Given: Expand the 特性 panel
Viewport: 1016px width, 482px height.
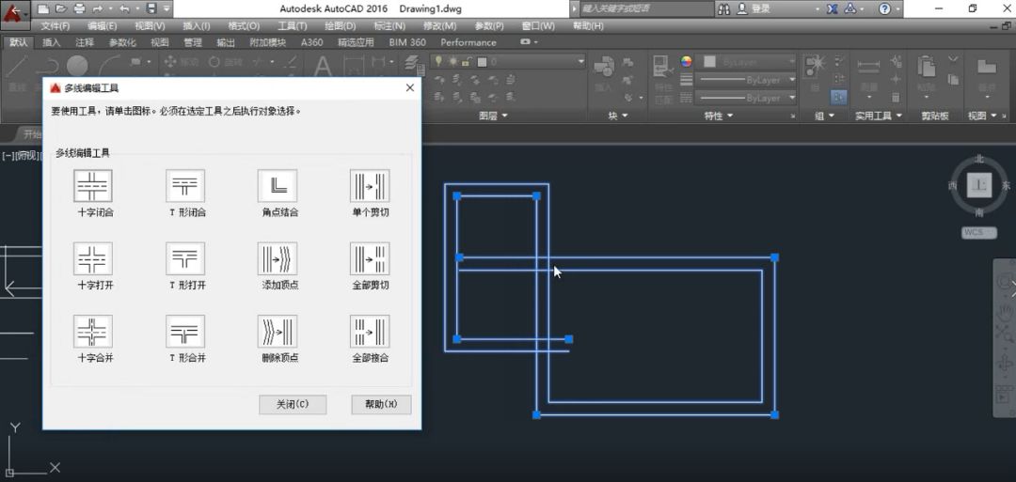Looking at the screenshot, I should tap(719, 116).
